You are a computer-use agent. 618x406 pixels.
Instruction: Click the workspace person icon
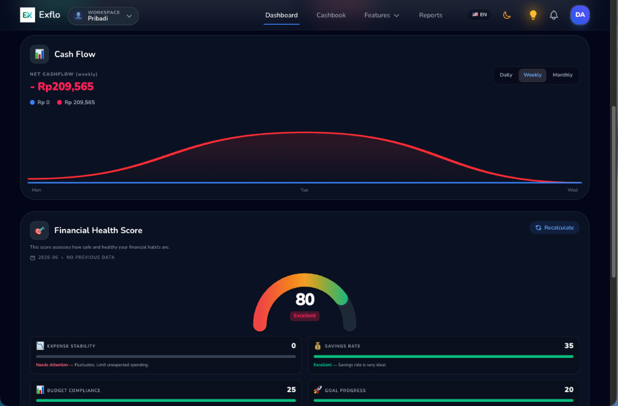click(78, 16)
